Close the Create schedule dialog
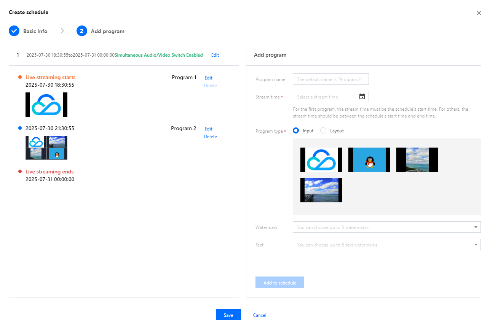Viewport: 490px width, 329px height. [479, 13]
